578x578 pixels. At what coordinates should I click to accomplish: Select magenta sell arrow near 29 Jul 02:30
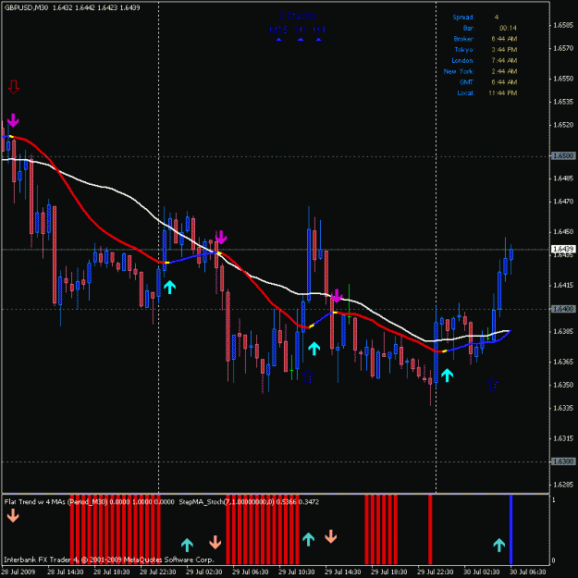coord(221,238)
